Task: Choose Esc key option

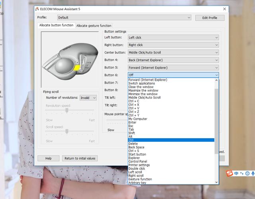Action: 171,126
